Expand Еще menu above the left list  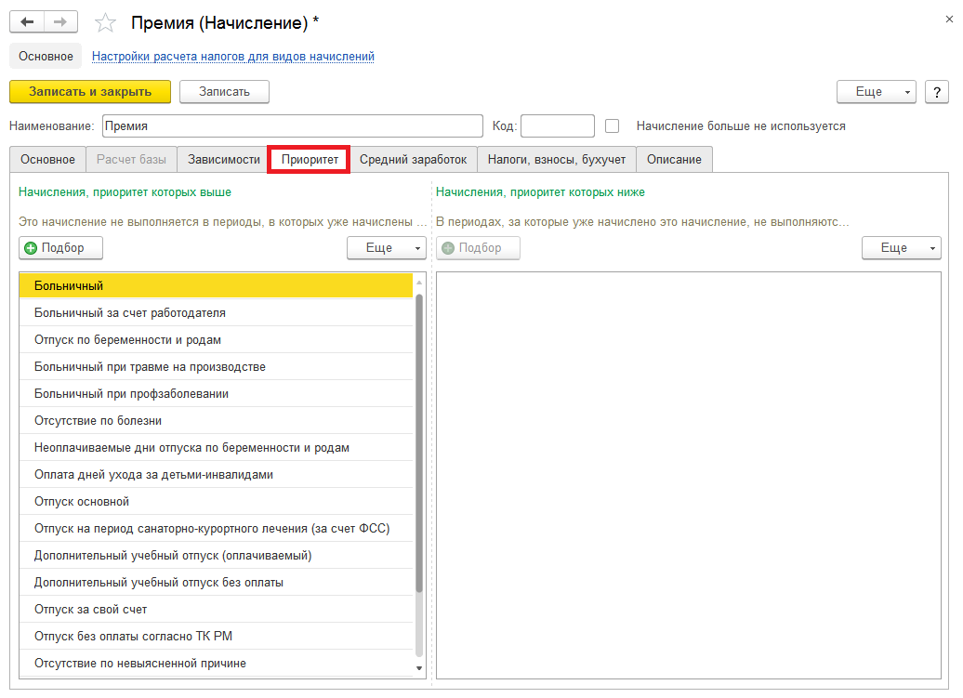click(386, 248)
